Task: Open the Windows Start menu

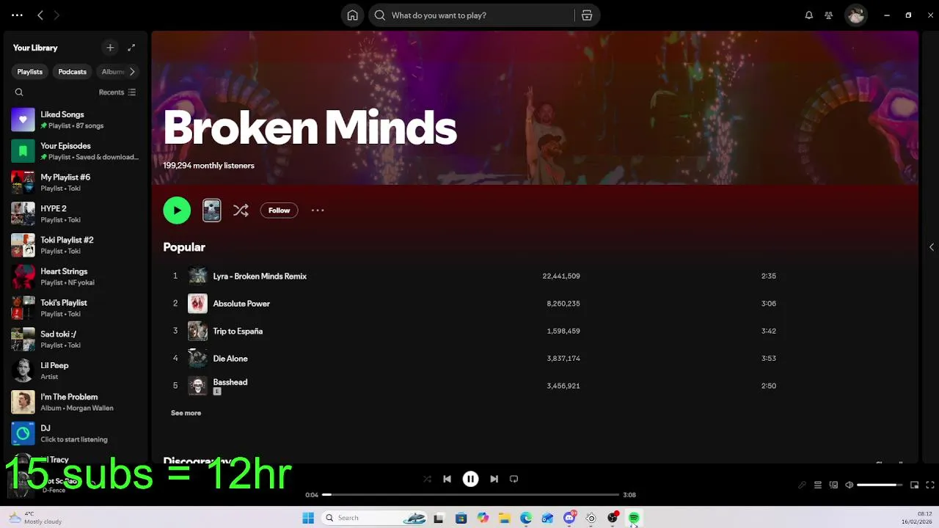Action: (x=308, y=518)
